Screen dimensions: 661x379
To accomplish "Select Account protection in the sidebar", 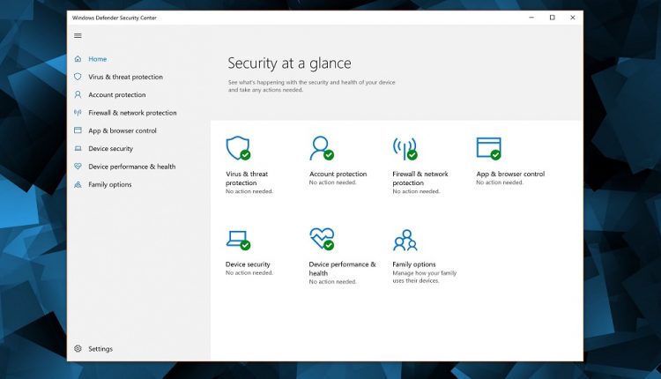I will point(116,95).
